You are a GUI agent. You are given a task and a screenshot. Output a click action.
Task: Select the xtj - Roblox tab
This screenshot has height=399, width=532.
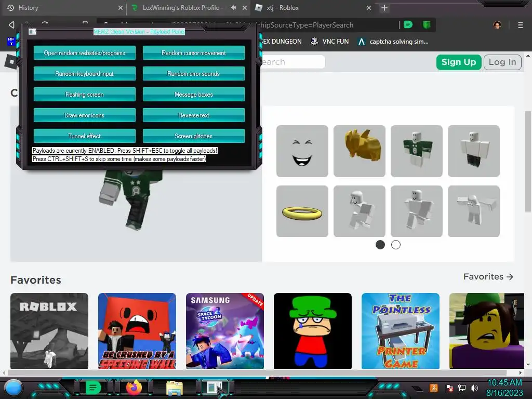point(312,7)
